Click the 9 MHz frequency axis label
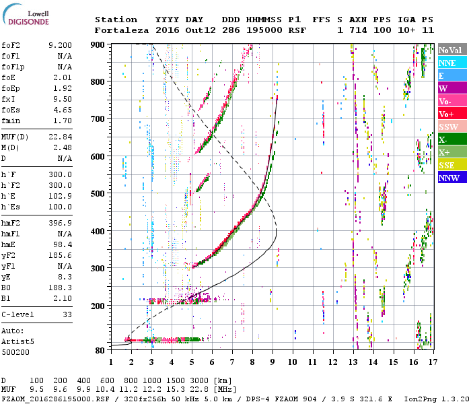Viewport: 471px width, 404px height. (273, 362)
